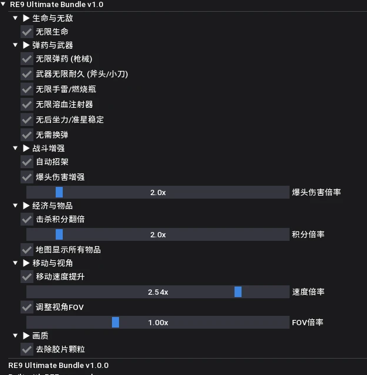Uncheck 无限溶血注射器

pyautogui.click(x=27, y=104)
